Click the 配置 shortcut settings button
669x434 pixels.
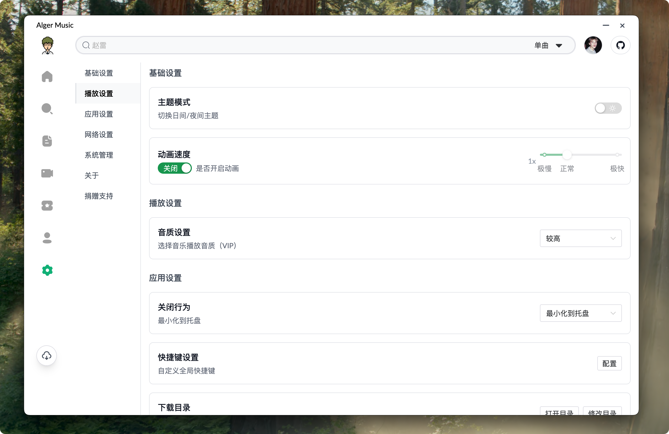click(x=609, y=363)
